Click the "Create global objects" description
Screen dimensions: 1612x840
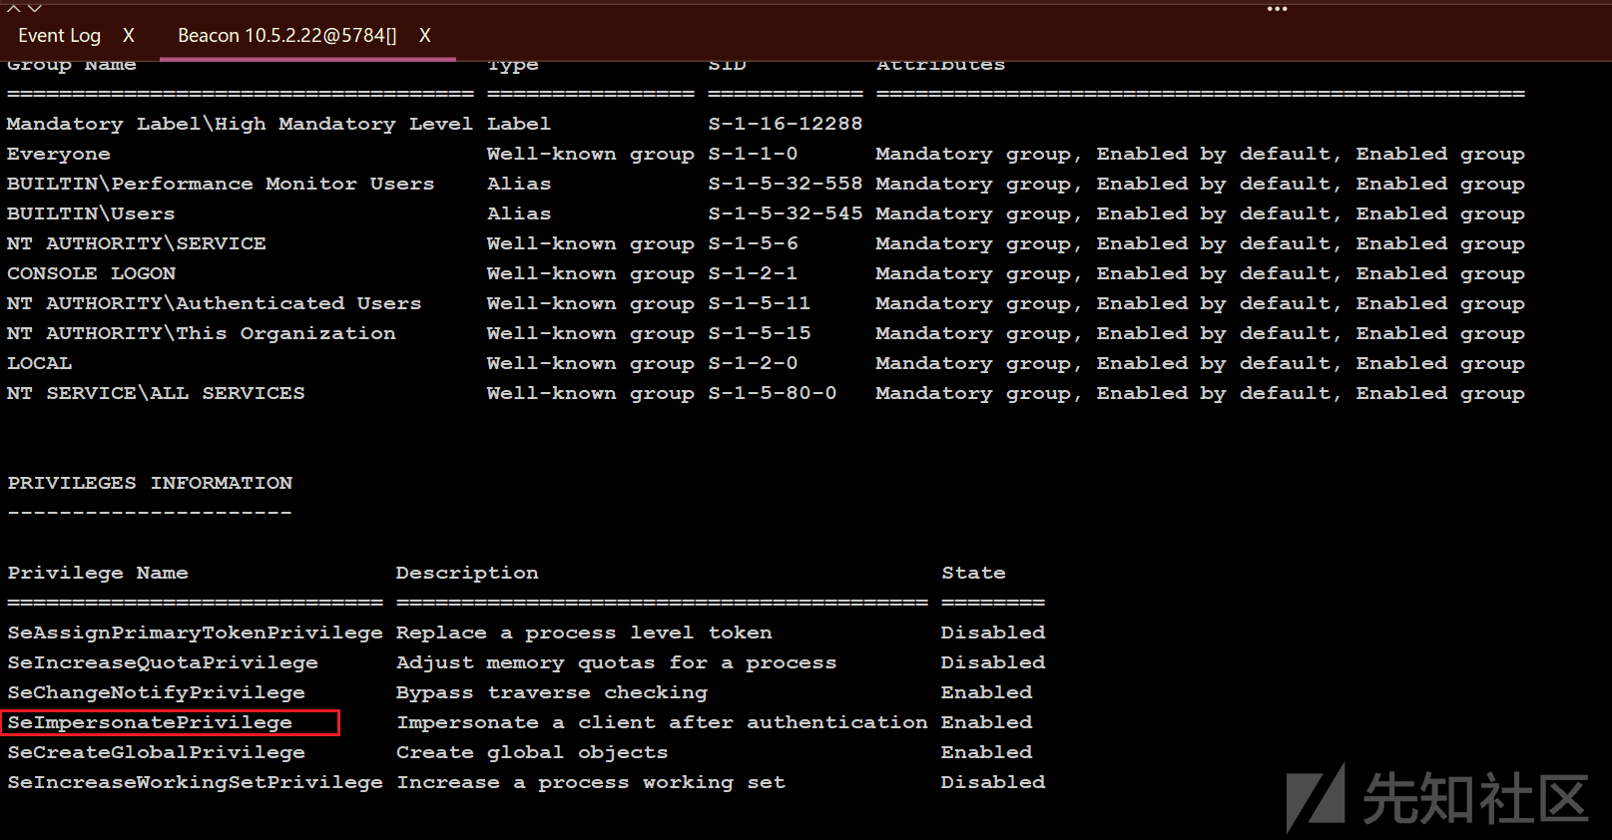[x=532, y=752]
